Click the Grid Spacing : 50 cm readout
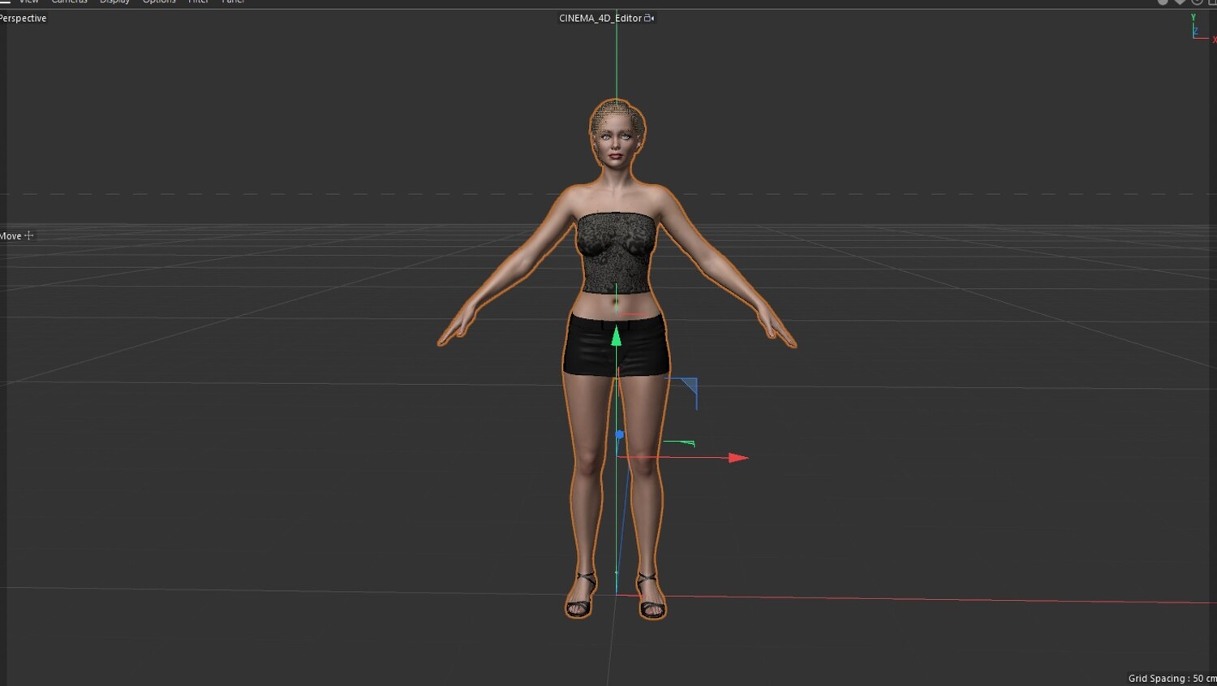1217x686 pixels. [x=1172, y=678]
